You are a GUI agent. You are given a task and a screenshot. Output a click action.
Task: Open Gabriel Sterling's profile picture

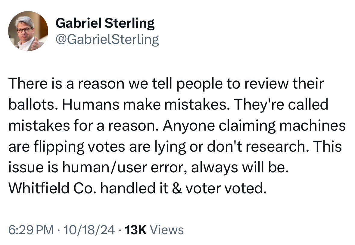click(x=28, y=31)
